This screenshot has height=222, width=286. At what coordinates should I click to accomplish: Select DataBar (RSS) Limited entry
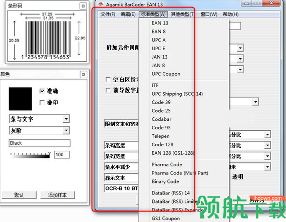[x=175, y=201]
